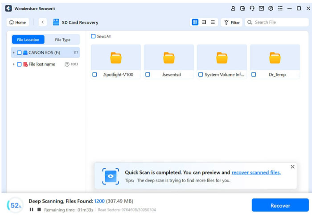Viewport: 312px width, 215px height.
Task: Follow the recover scanned files link
Action: pos(256,172)
